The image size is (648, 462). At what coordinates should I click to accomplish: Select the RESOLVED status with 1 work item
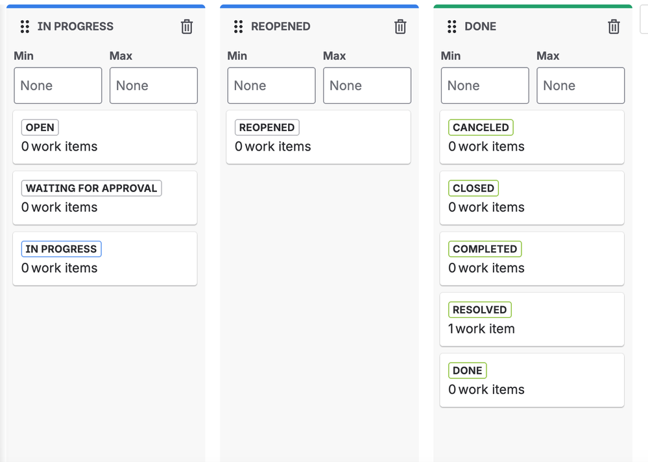click(x=531, y=319)
